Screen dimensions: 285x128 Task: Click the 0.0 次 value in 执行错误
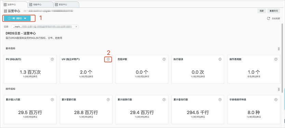(198, 72)
